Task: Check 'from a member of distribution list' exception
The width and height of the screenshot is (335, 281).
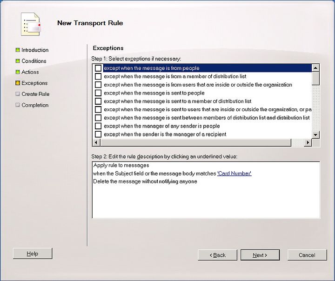Action: 98,76
